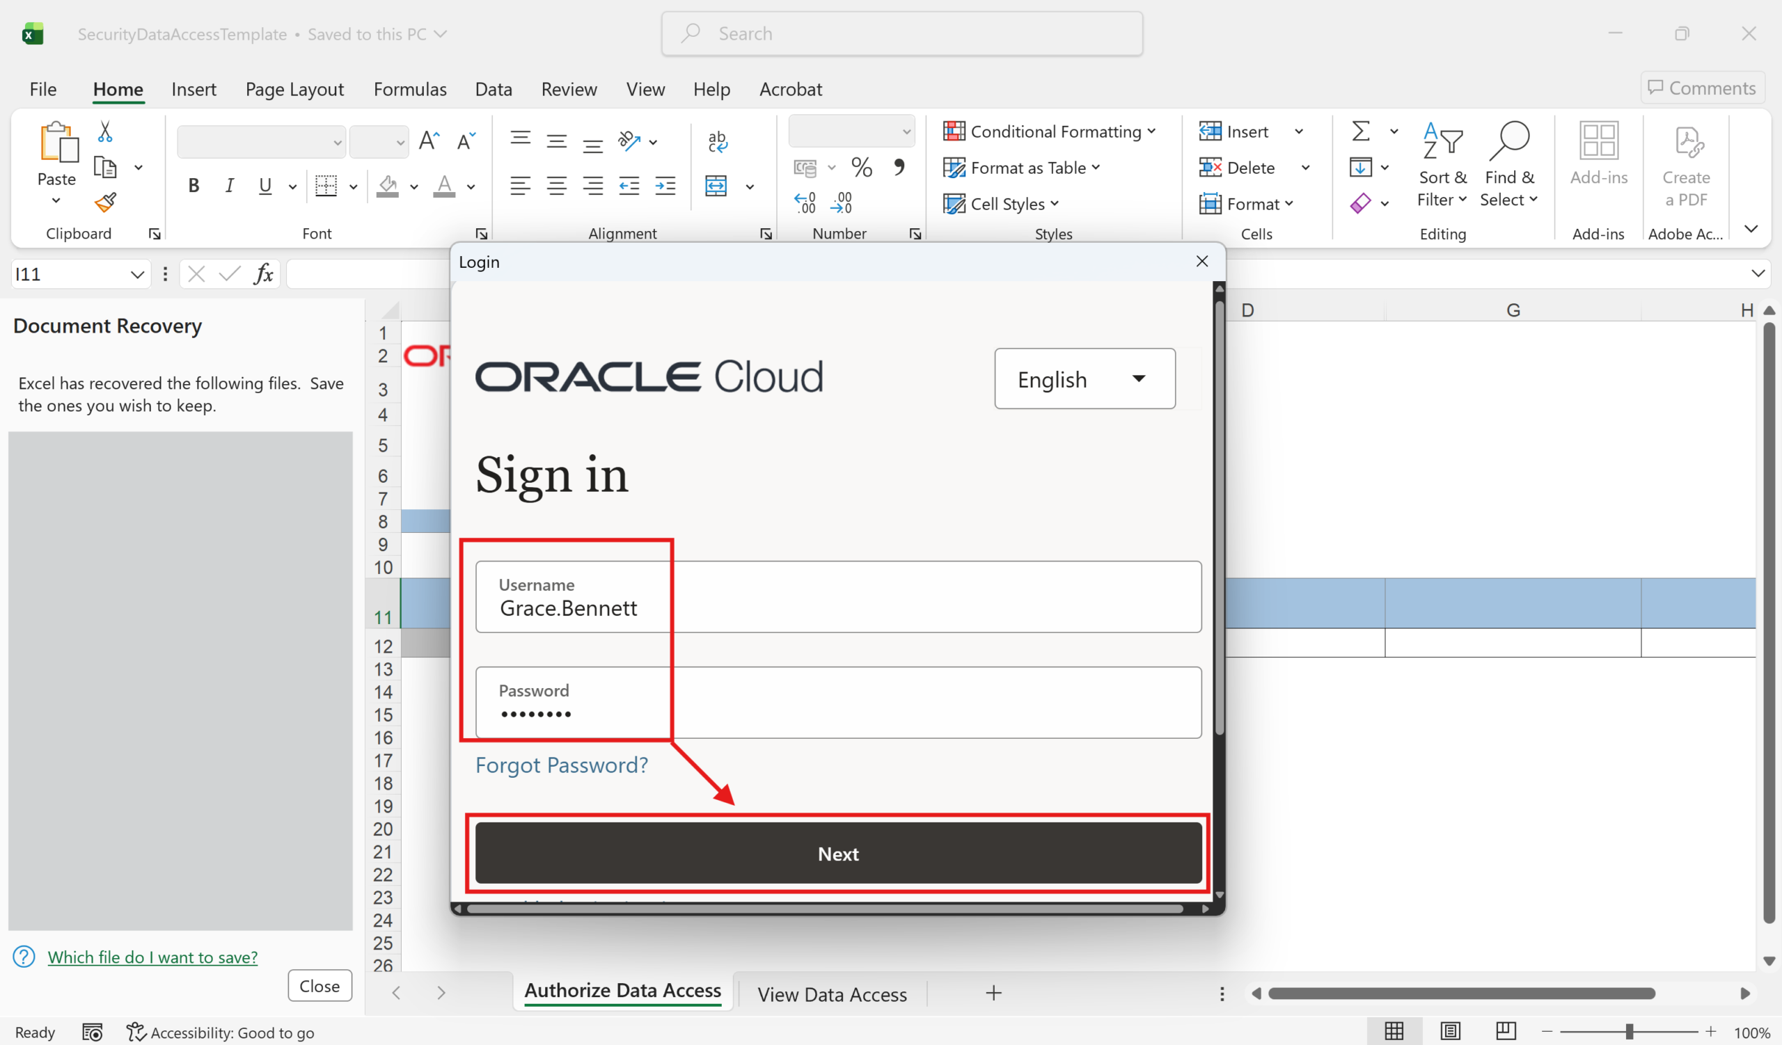Click Which file do I want to save? link

click(152, 957)
